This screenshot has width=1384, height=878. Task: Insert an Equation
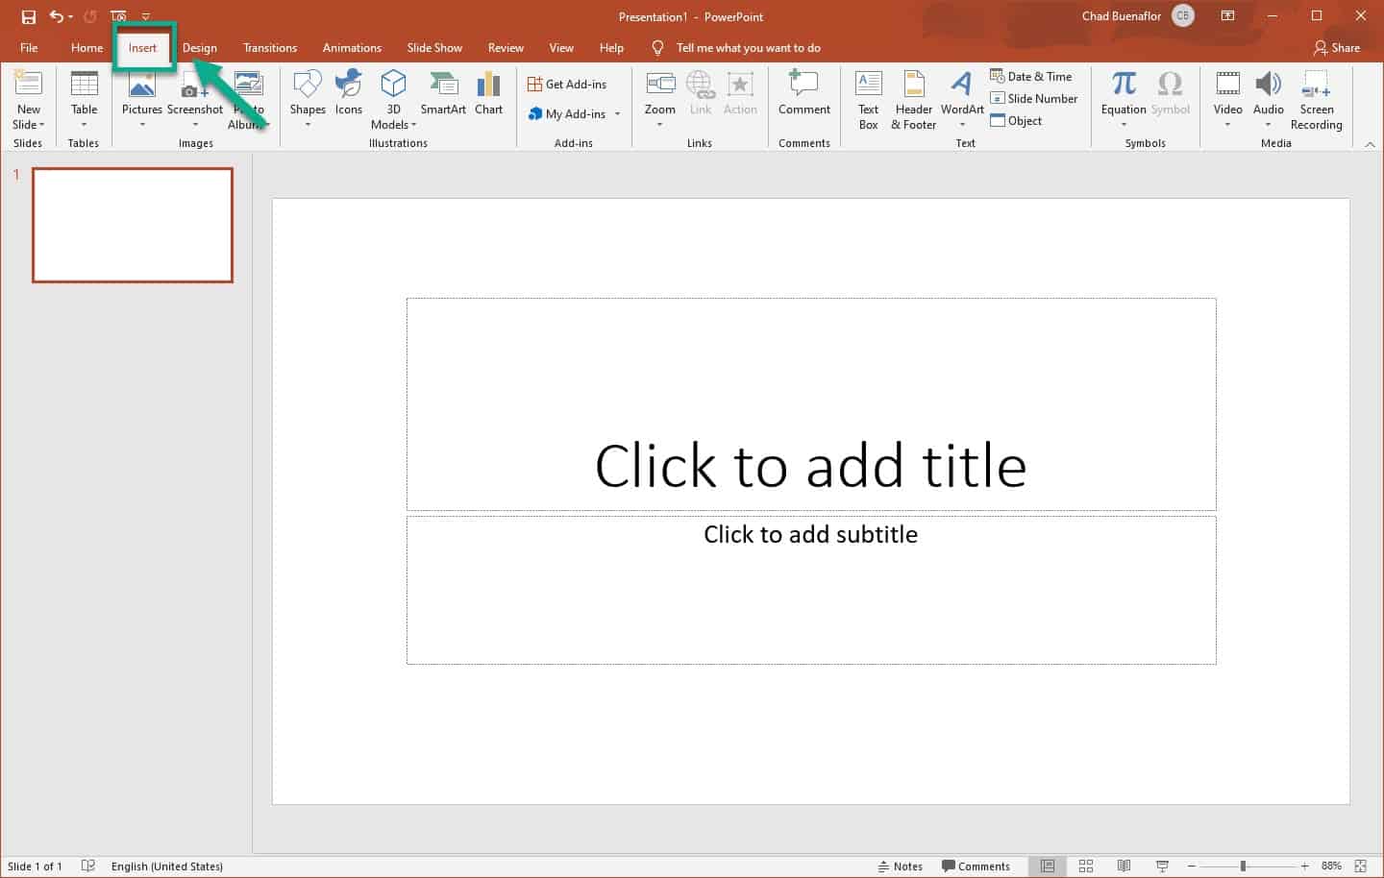click(1122, 96)
